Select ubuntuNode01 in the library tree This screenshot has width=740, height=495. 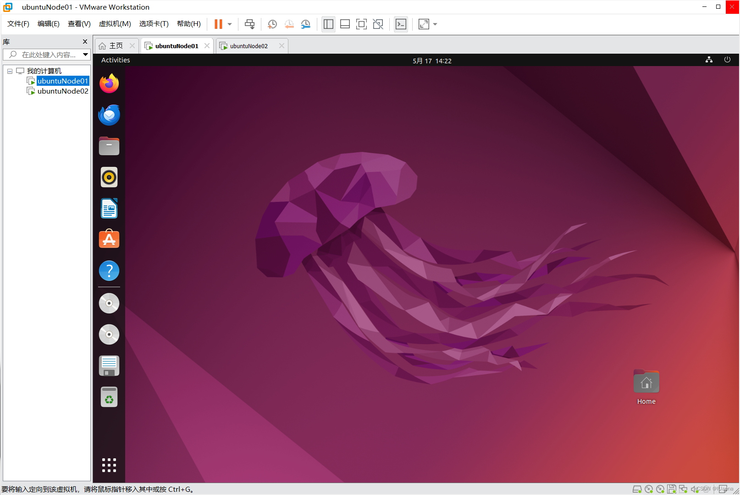click(x=63, y=81)
